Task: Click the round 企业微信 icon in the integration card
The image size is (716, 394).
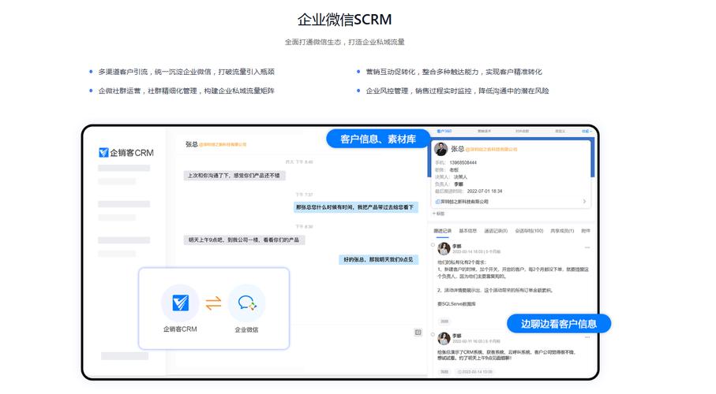Action: (246, 303)
